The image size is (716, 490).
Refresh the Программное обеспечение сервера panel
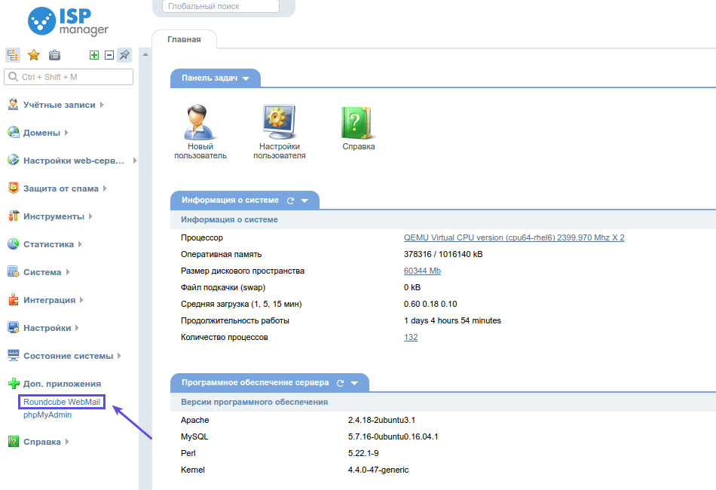pos(340,383)
